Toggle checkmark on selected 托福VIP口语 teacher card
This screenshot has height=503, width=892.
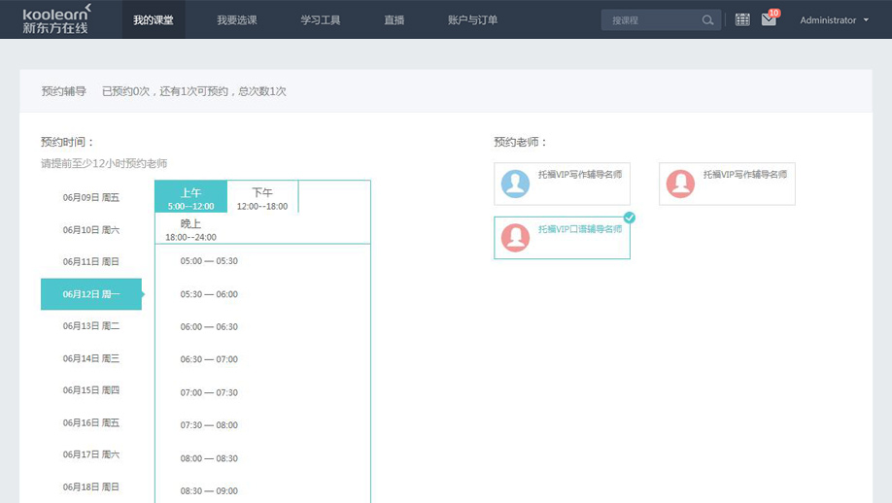click(x=629, y=218)
